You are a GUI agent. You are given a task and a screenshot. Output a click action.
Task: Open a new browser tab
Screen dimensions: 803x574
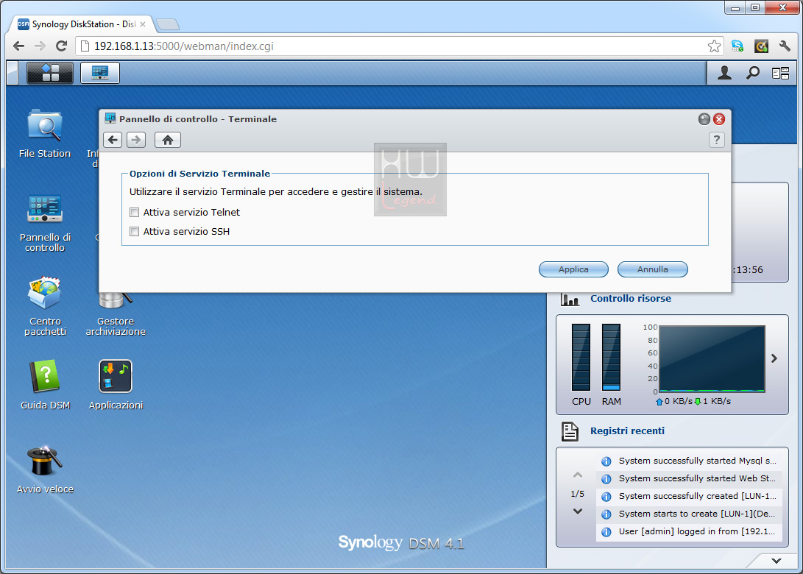(x=168, y=24)
